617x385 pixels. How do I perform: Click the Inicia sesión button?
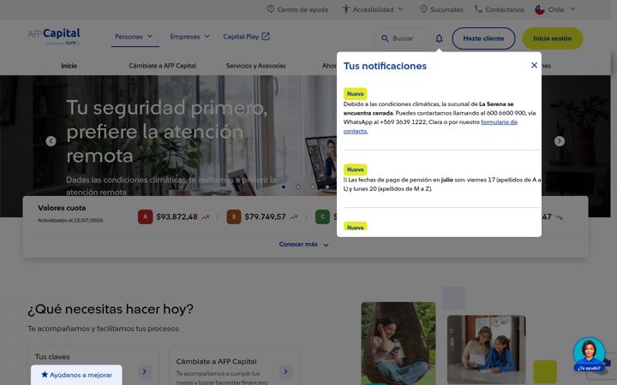[552, 38]
